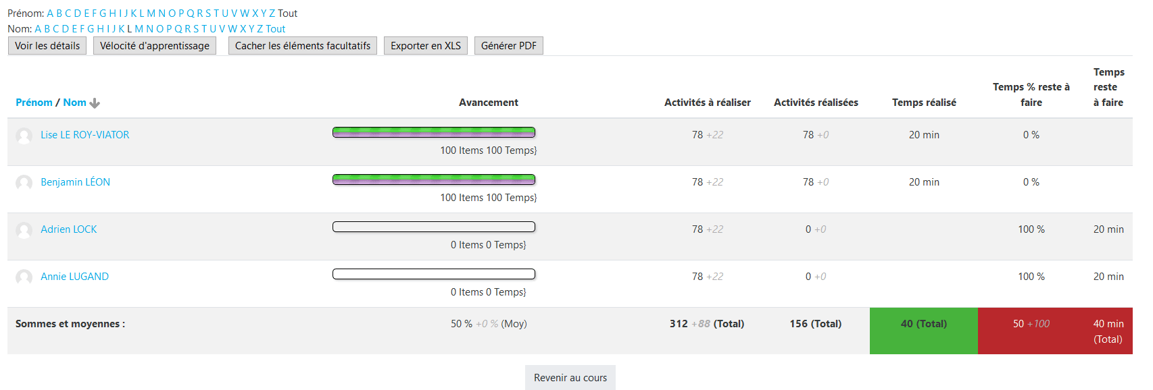Image resolution: width=1153 pixels, height=390 pixels.
Task: Select Tout in the Nom filter
Action: tap(276, 29)
